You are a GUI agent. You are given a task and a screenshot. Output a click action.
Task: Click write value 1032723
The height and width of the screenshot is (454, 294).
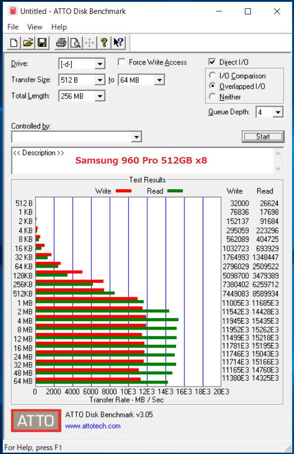[236, 248]
